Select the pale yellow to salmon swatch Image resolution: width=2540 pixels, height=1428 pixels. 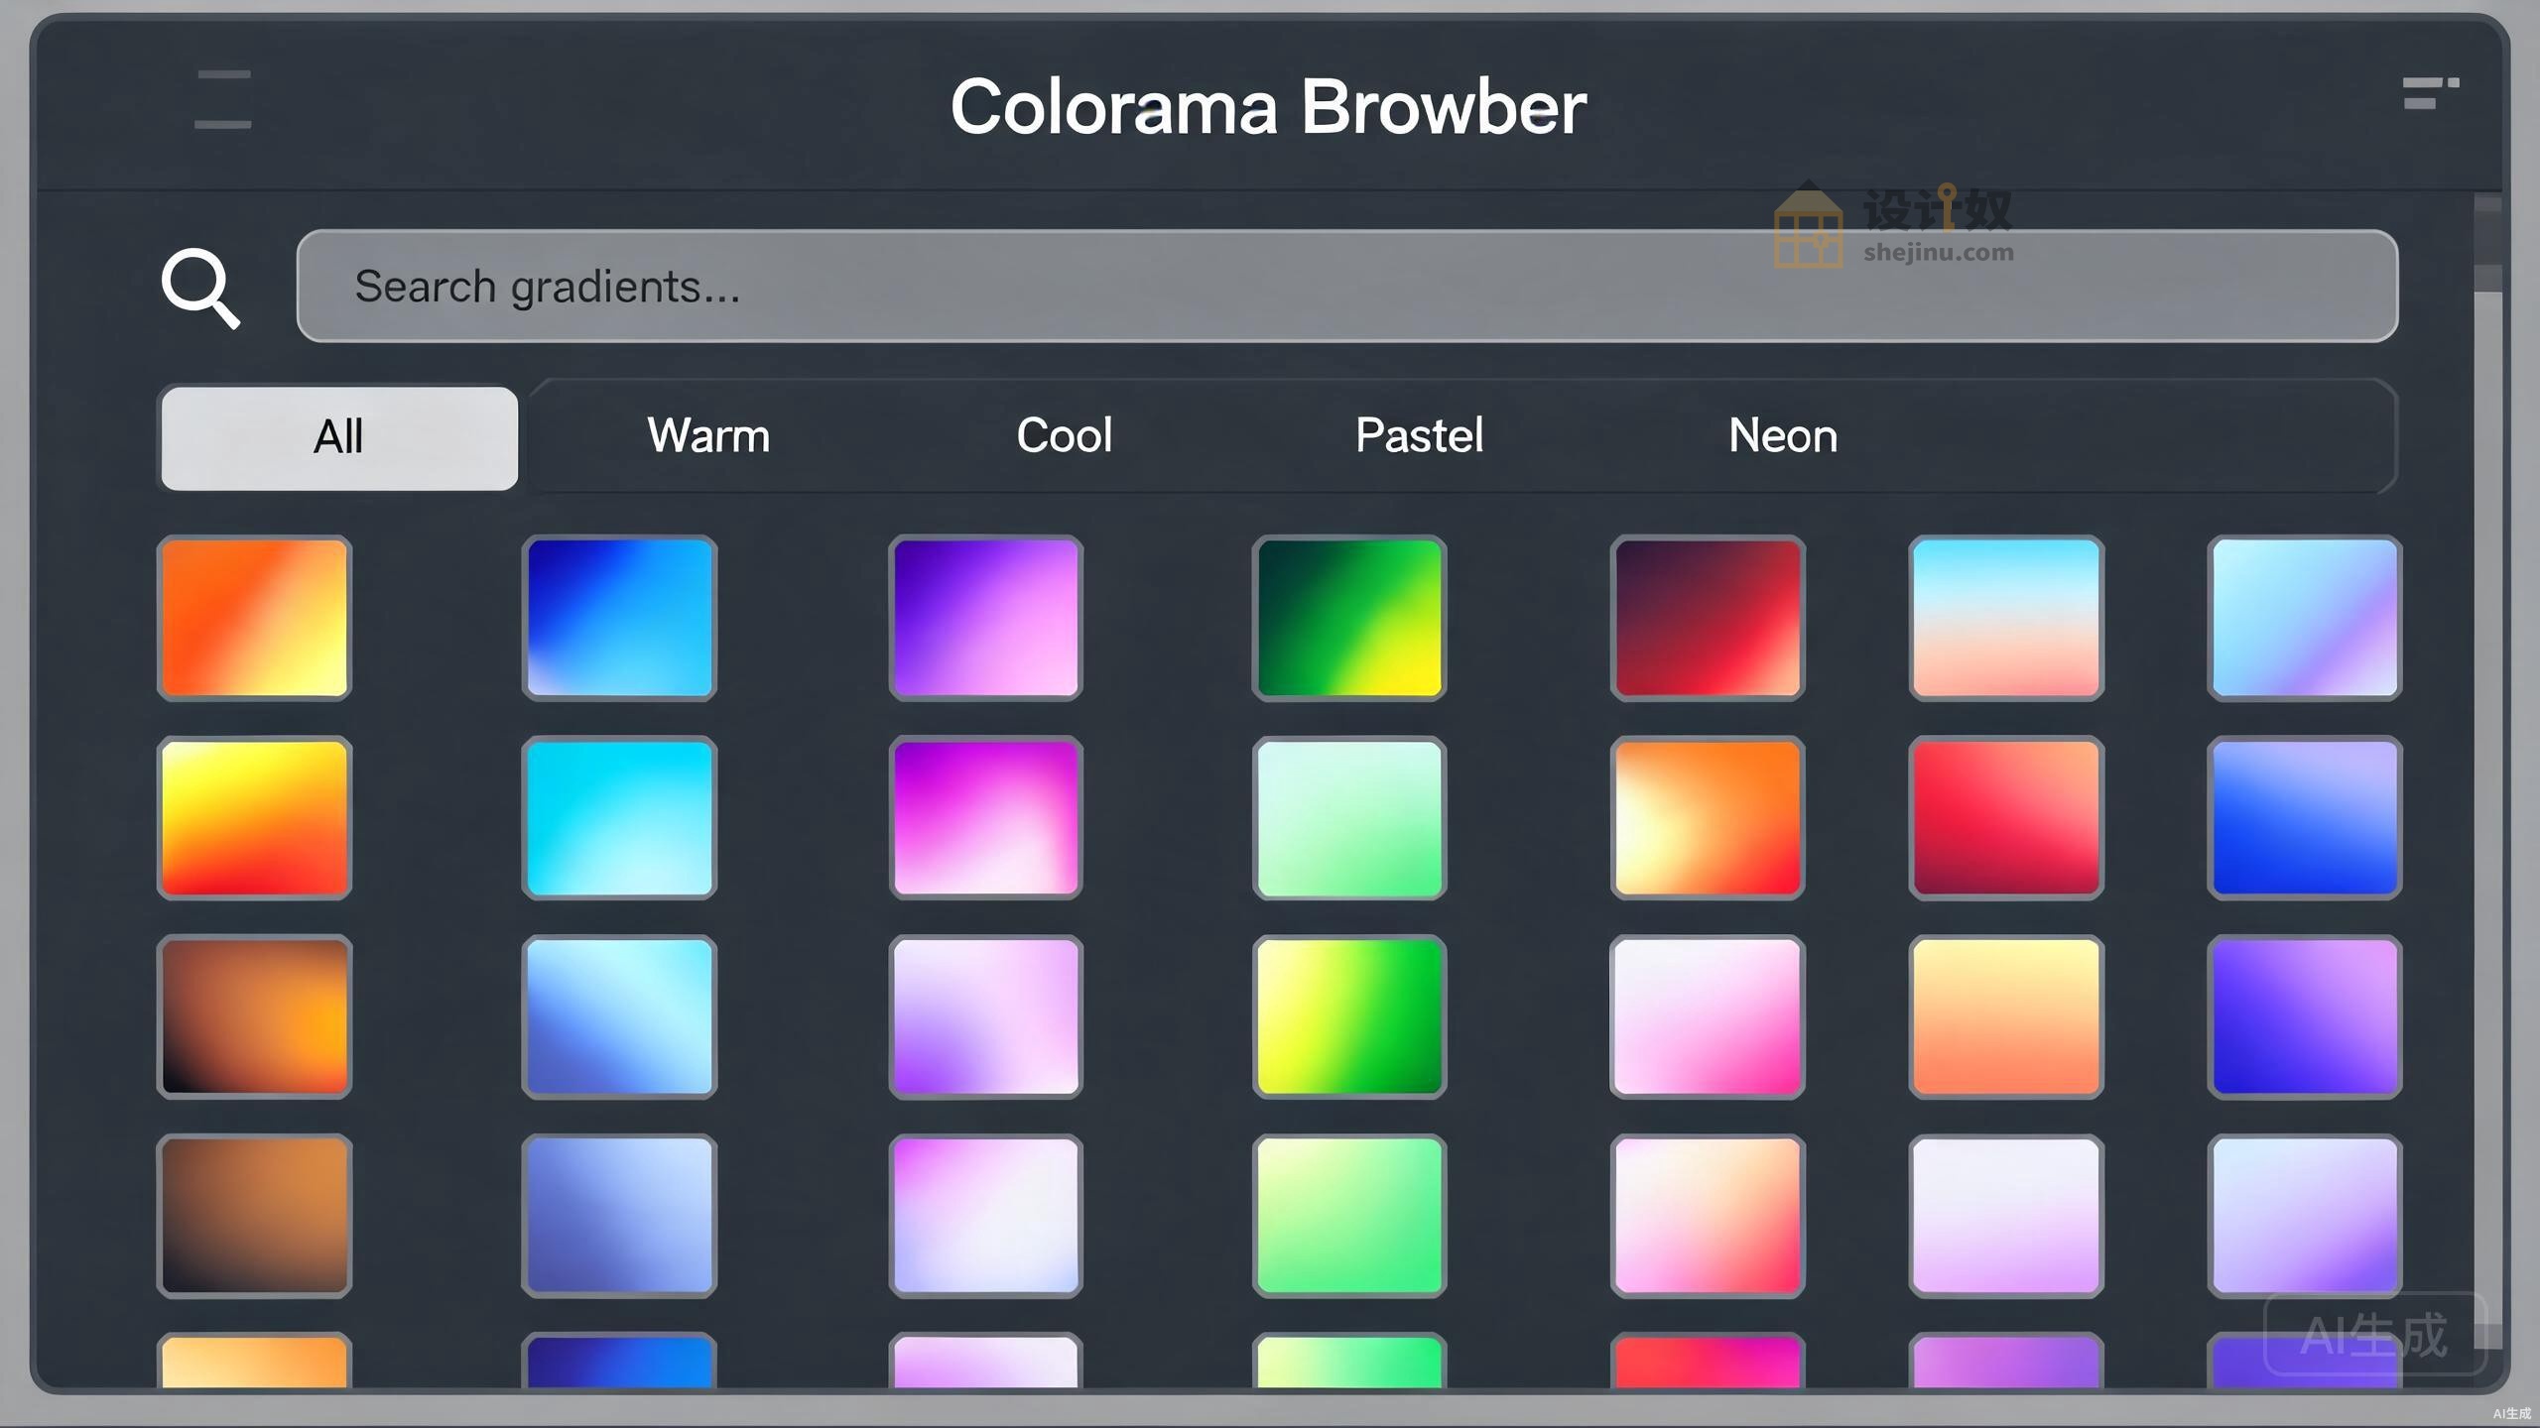coord(2006,1016)
